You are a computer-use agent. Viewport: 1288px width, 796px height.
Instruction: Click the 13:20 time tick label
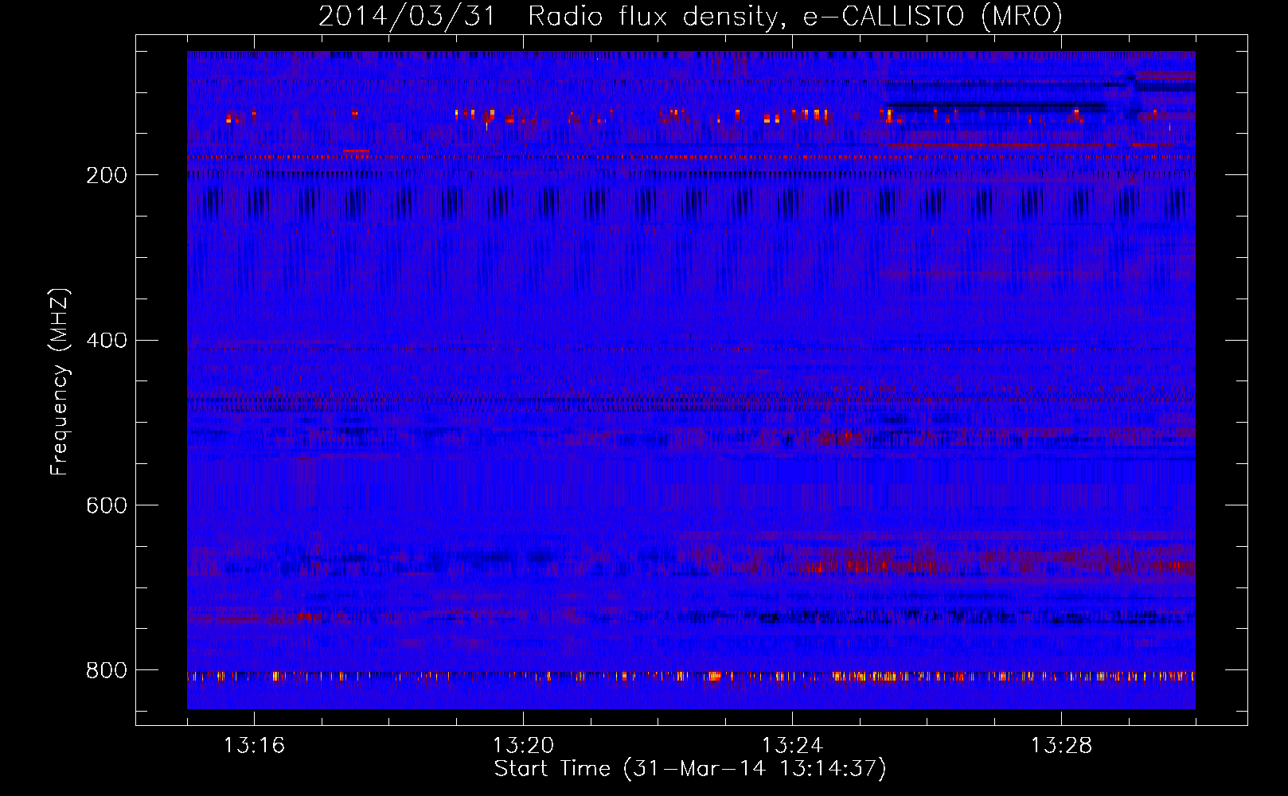[523, 746]
